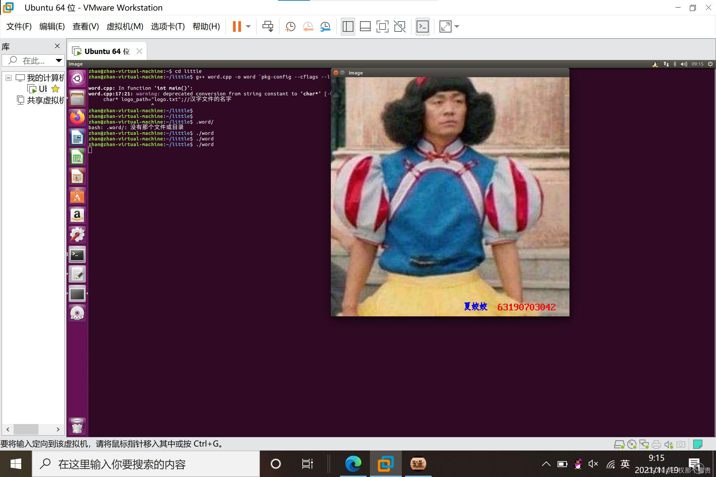Viewport: 716px width, 477px height.
Task: Open Cortana from the taskbar
Action: point(276,464)
